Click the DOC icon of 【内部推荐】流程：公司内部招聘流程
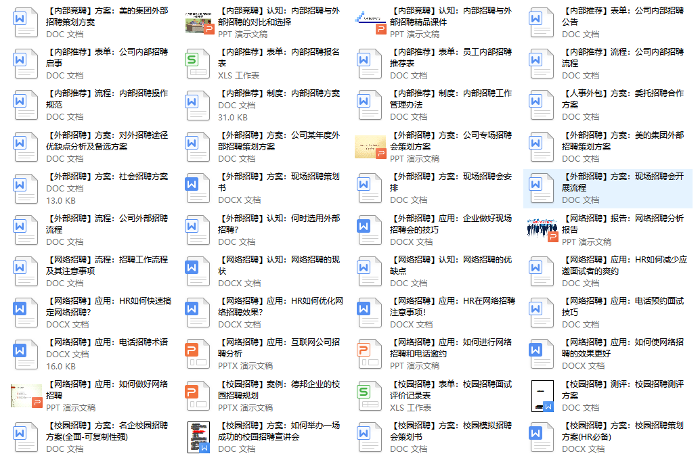Screen dimensions: 700x456 click(542, 64)
